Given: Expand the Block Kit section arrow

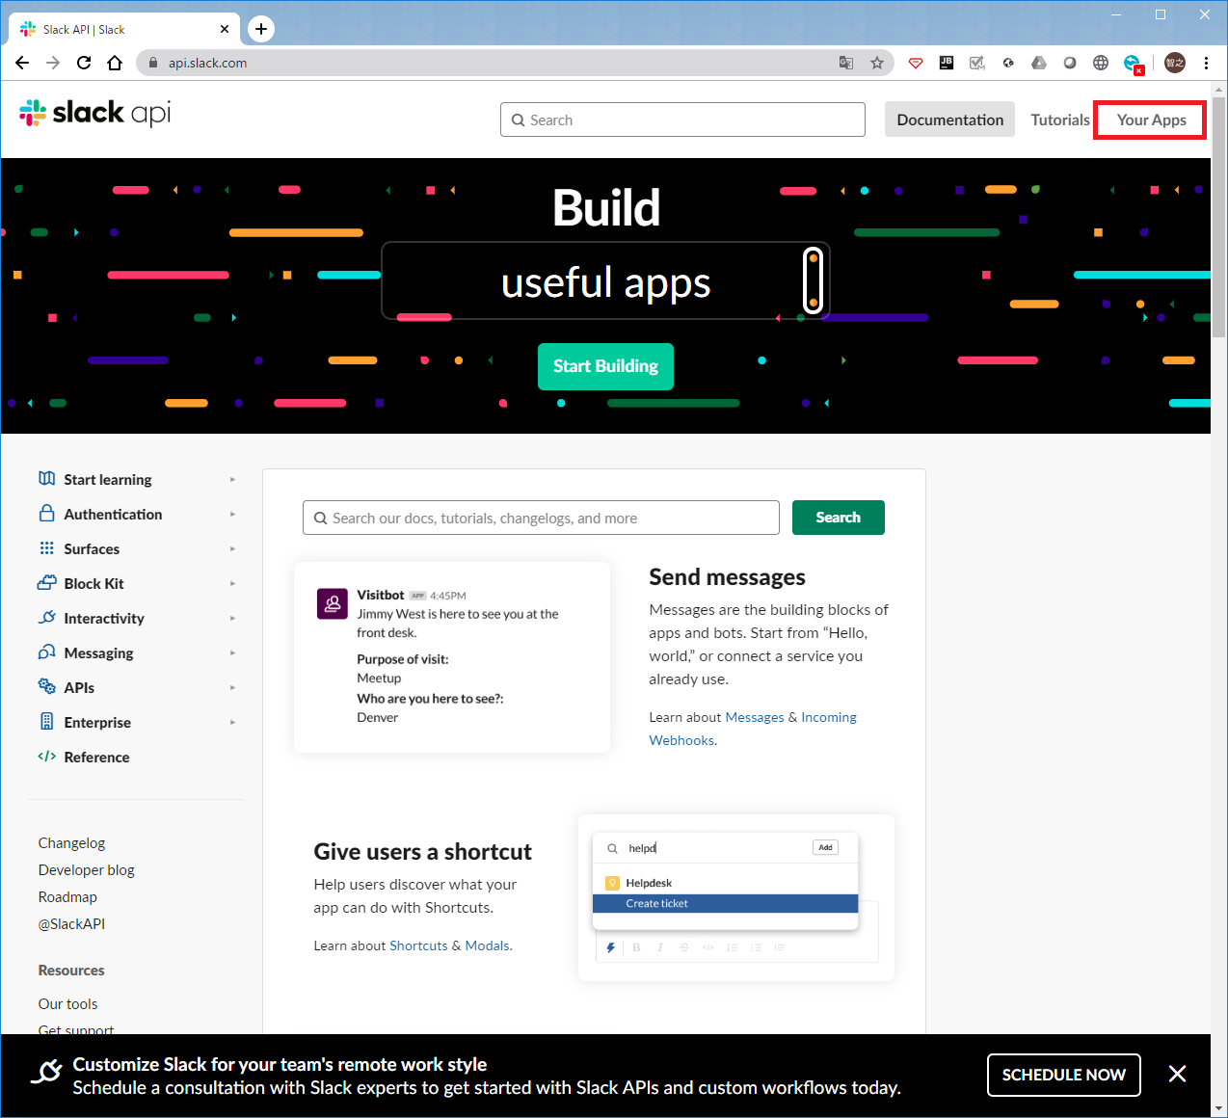Looking at the screenshot, I should click(x=232, y=583).
